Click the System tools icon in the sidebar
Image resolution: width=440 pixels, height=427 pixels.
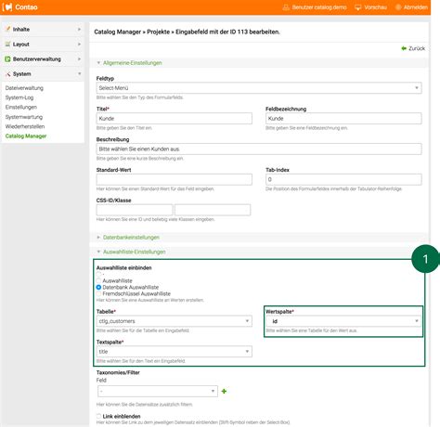(x=8, y=74)
